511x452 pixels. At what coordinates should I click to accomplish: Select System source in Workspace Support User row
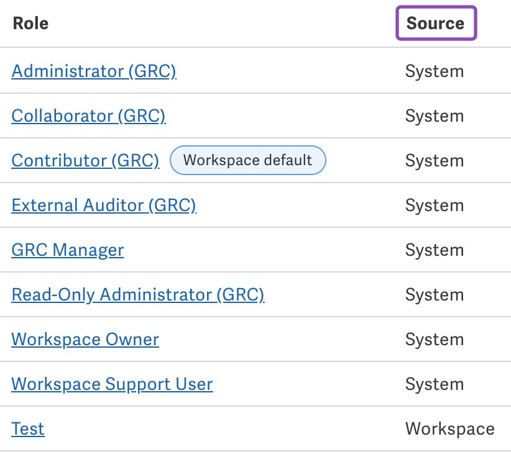[x=435, y=384]
